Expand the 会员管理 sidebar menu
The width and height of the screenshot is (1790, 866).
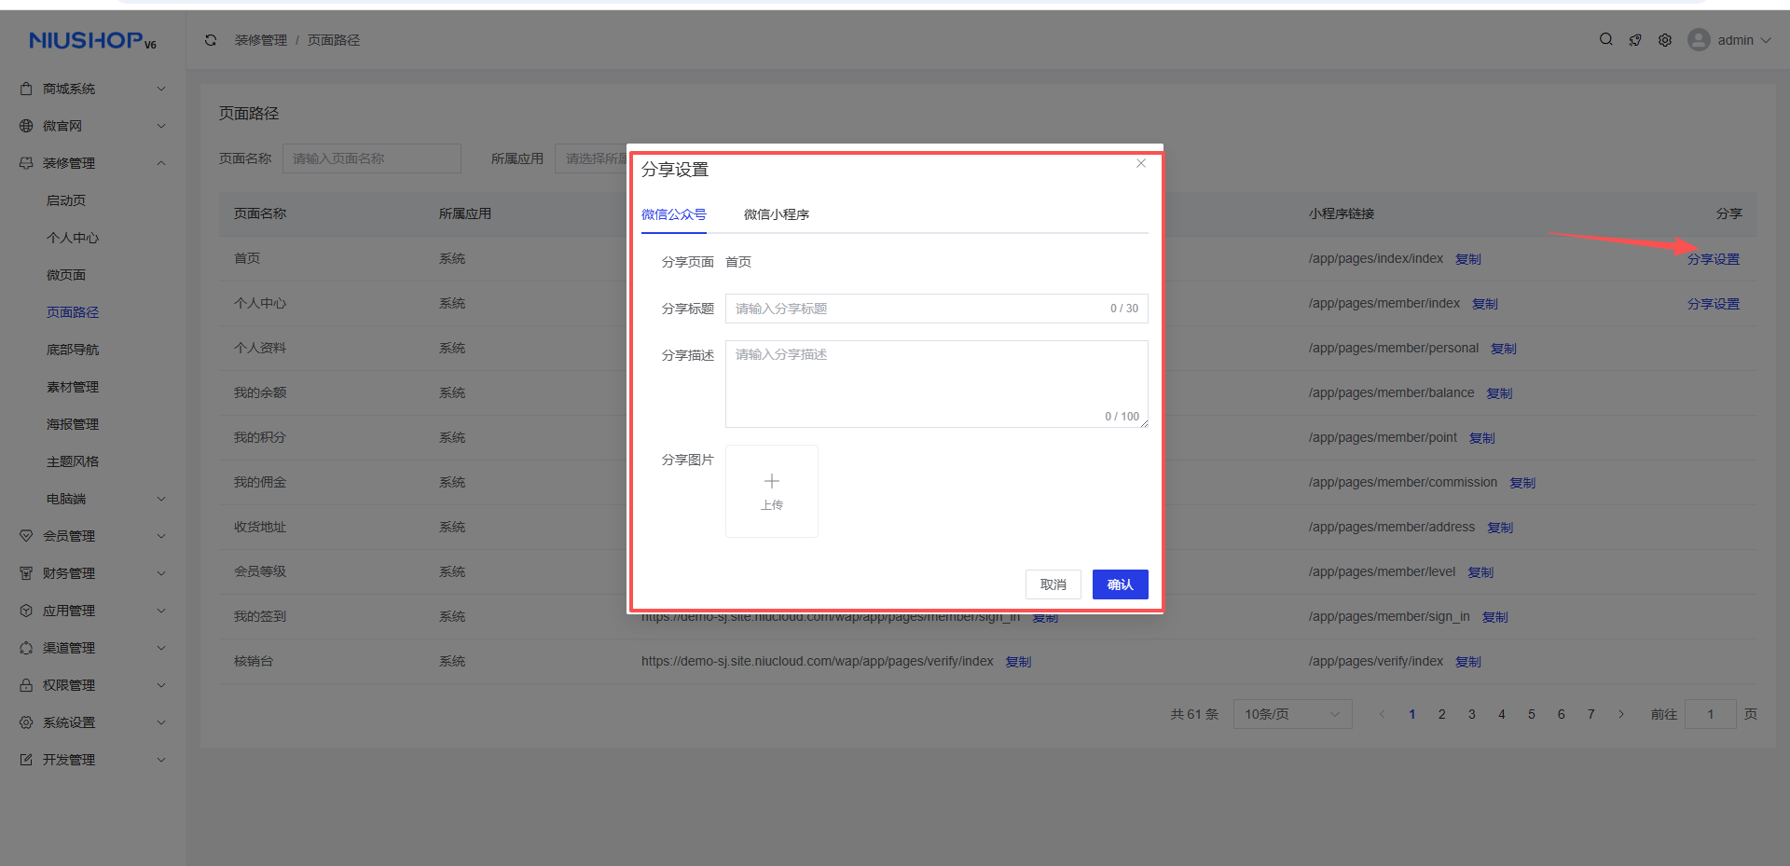click(x=93, y=536)
